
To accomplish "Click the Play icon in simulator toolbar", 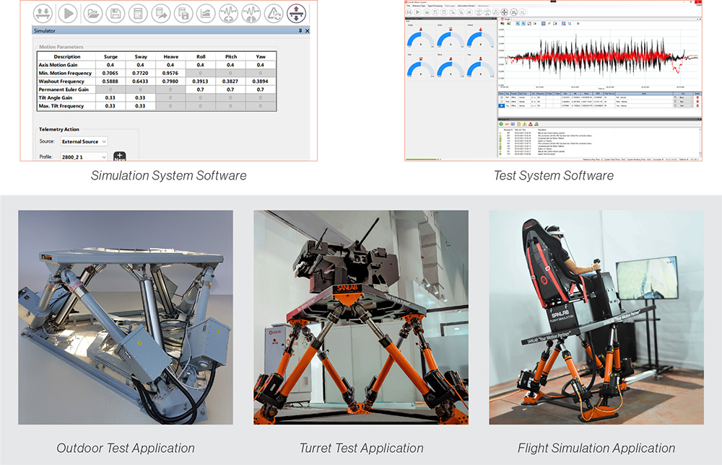I will pos(67,12).
